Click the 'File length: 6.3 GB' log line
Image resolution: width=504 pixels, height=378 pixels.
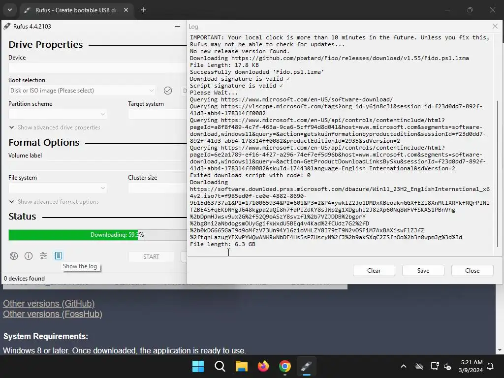[222, 244]
